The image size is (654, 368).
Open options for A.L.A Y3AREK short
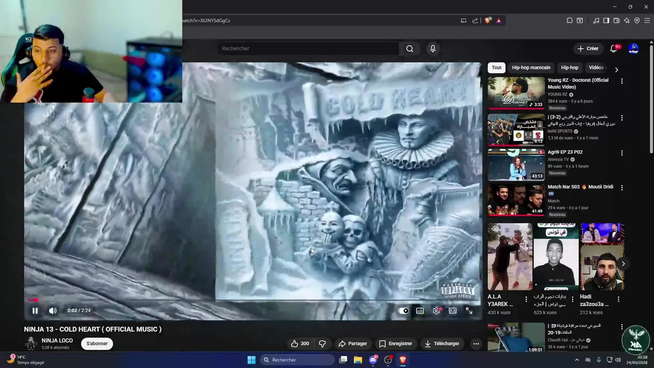tap(526, 299)
